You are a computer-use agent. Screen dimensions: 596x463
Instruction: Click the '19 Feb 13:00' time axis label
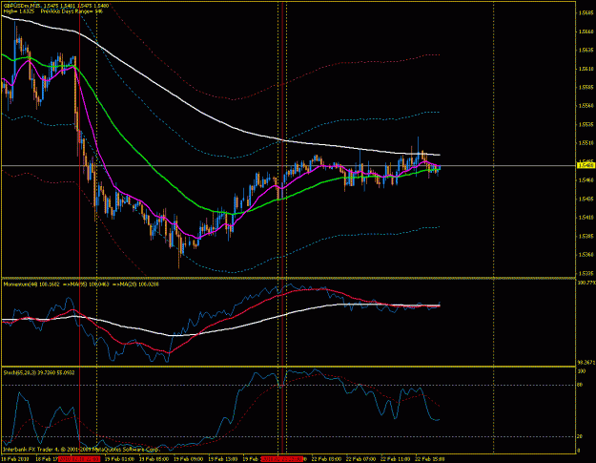click(x=223, y=459)
